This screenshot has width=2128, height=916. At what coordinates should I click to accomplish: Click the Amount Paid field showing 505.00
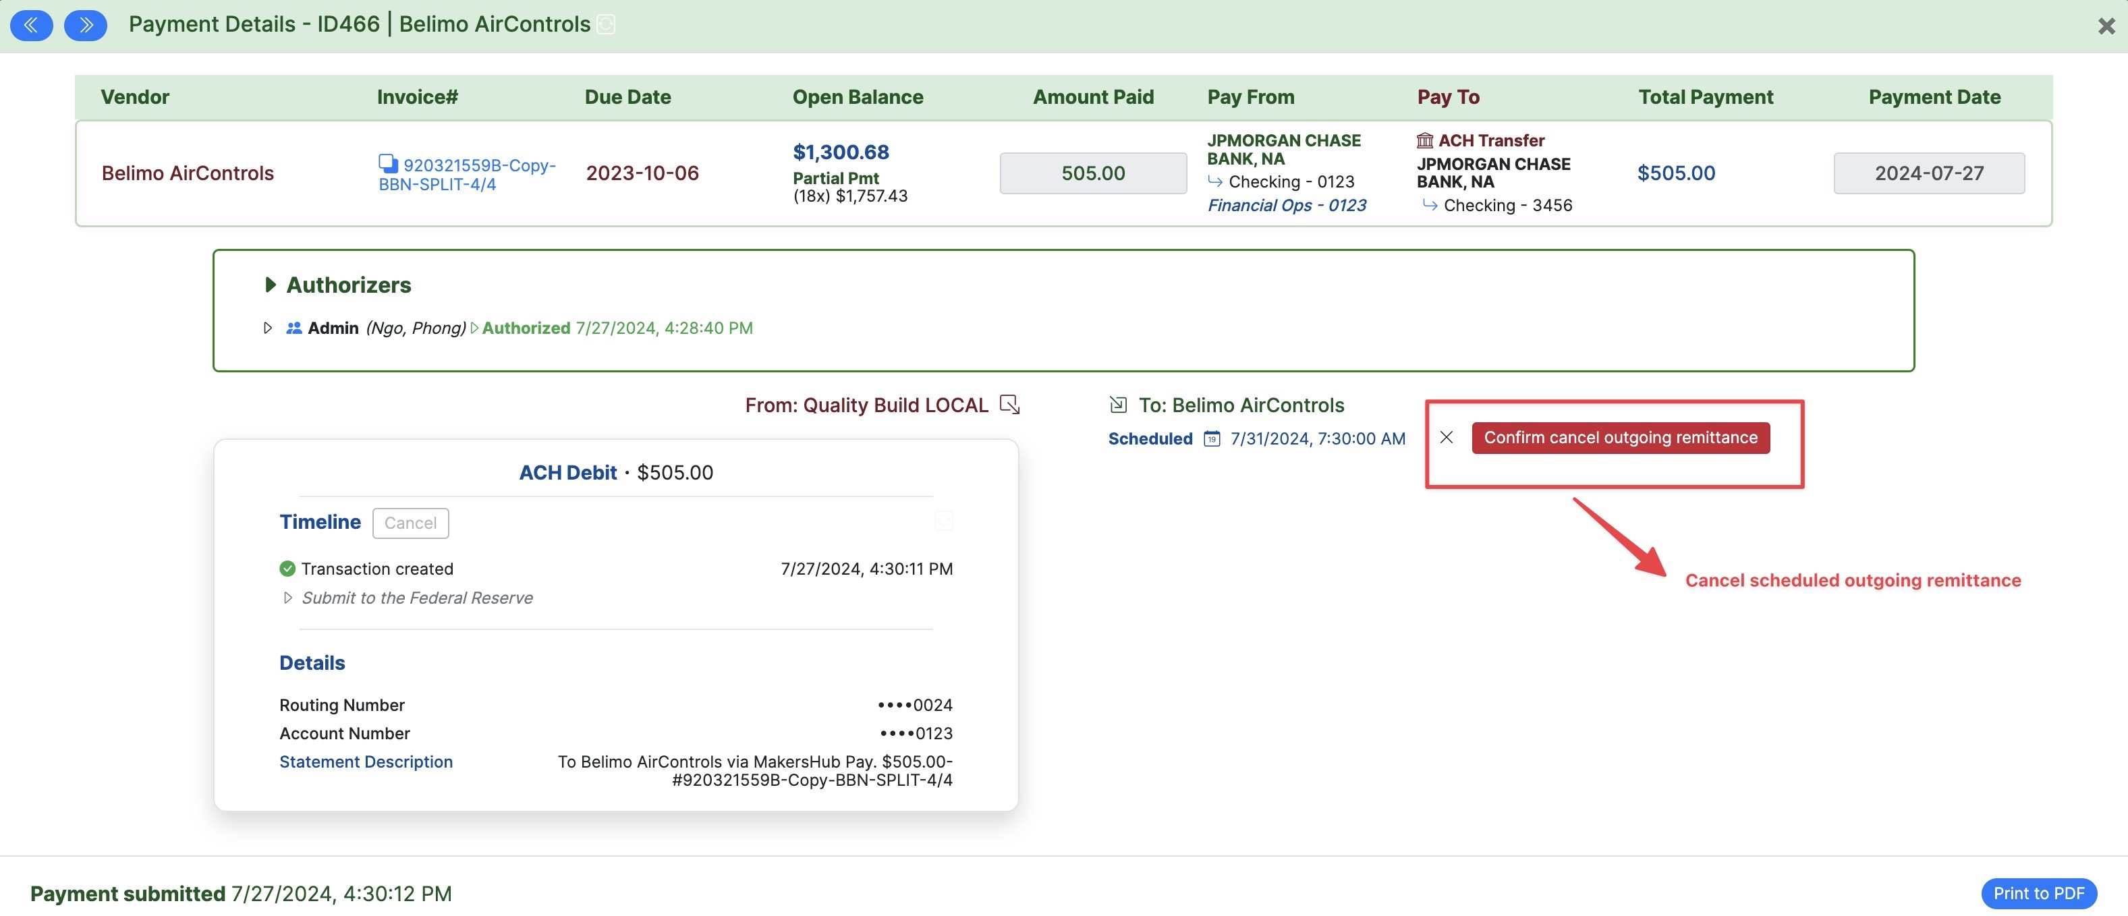pos(1093,173)
